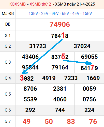Open the KQXSMB link
The image size is (104, 127).
pos(18,4)
